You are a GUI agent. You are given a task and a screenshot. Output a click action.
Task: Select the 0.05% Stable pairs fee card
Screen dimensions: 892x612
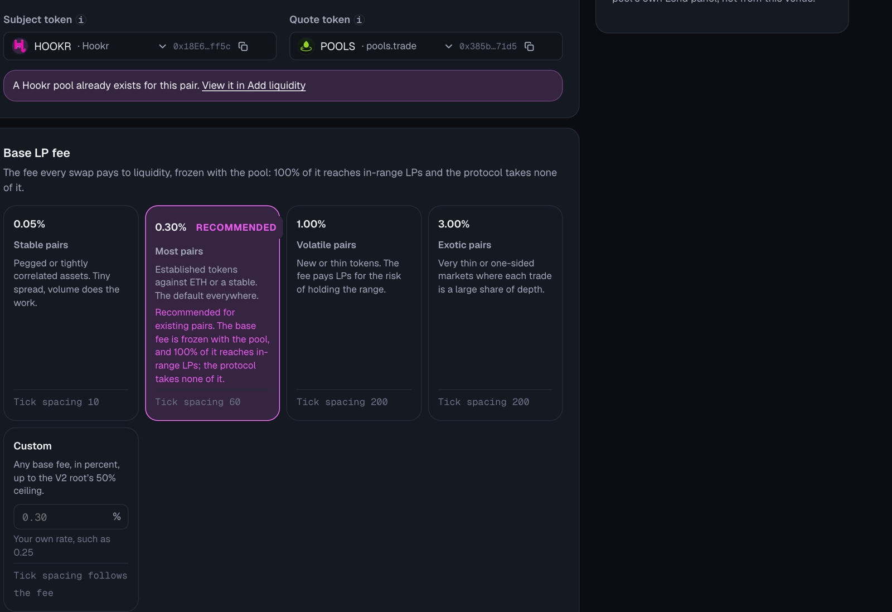coord(71,313)
